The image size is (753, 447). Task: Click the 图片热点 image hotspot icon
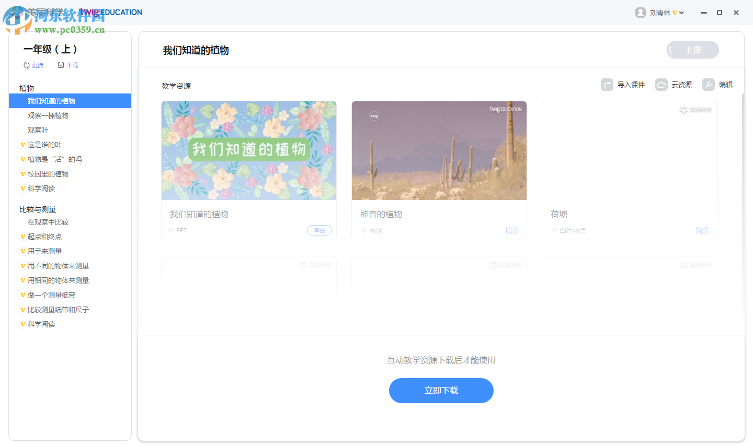[554, 230]
